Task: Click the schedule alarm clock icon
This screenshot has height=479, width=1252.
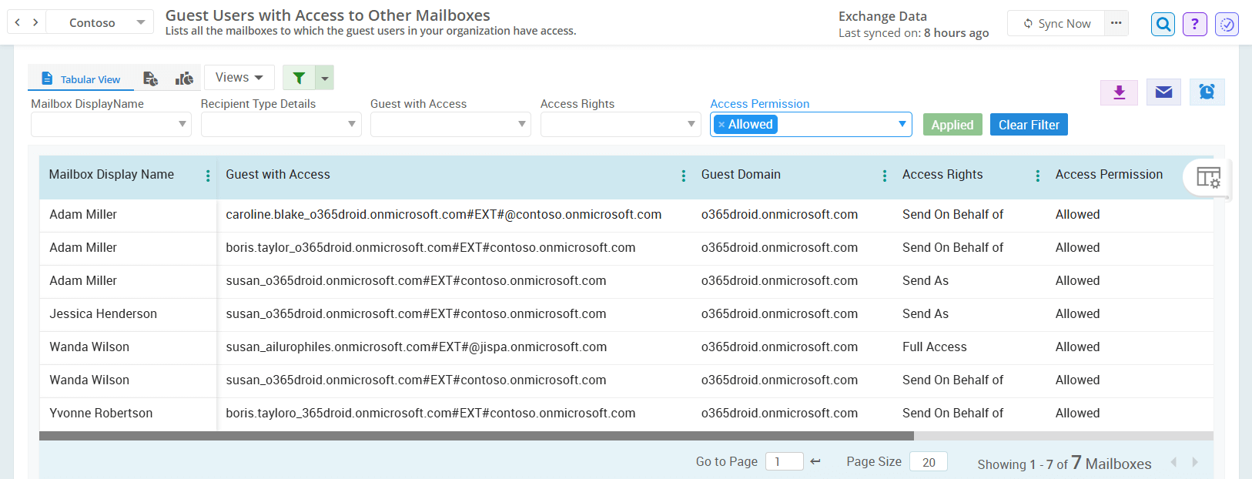Action: click(x=1207, y=92)
